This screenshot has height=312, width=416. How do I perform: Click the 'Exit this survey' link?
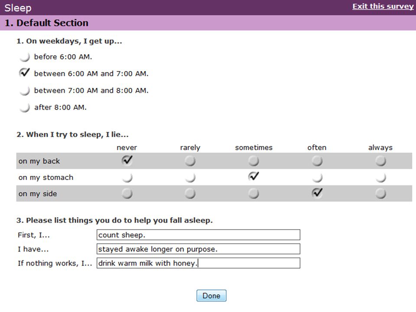point(383,6)
